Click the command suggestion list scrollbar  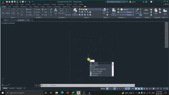click(113, 69)
